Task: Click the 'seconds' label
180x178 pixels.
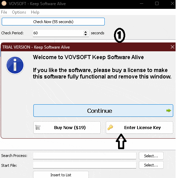Action: (98, 33)
